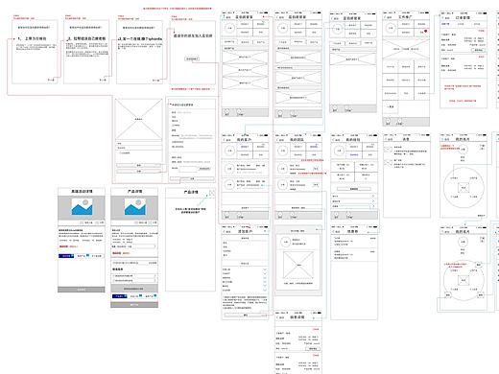Click the submit button at bottom of 添加客户 form
The height and width of the screenshot is (374, 499).
click(x=246, y=316)
